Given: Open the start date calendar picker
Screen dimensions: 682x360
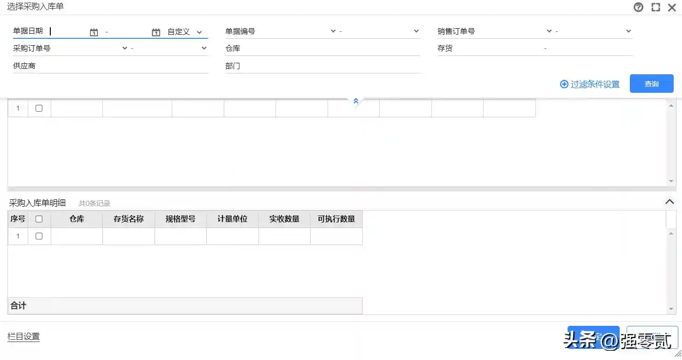Looking at the screenshot, I should 94,32.
